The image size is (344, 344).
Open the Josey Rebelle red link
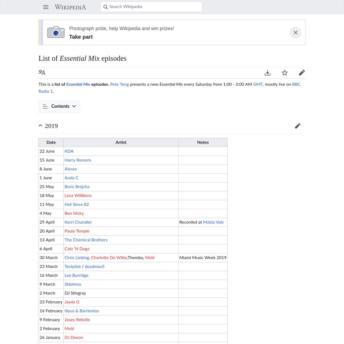click(77, 320)
